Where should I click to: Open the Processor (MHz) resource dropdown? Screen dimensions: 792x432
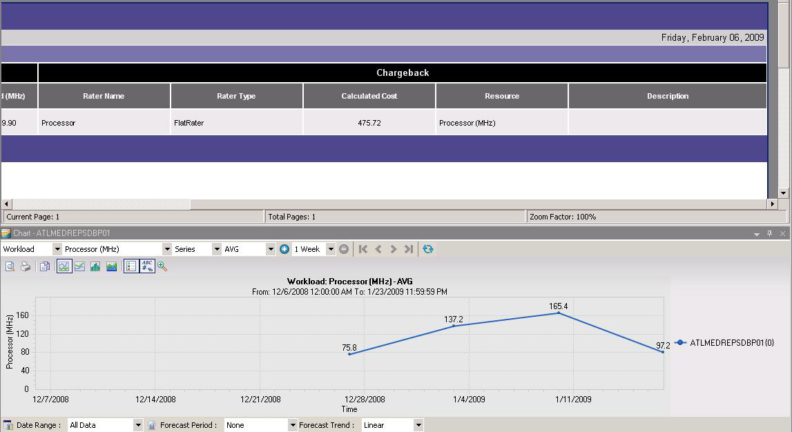[x=167, y=249]
